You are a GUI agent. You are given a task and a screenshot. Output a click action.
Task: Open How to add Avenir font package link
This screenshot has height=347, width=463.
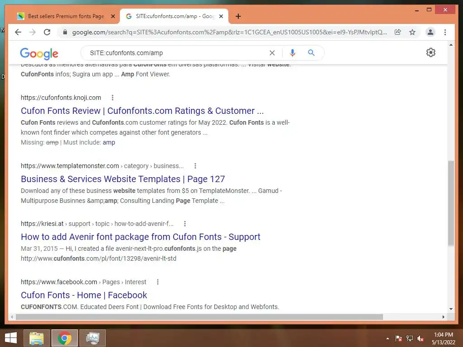(141, 237)
